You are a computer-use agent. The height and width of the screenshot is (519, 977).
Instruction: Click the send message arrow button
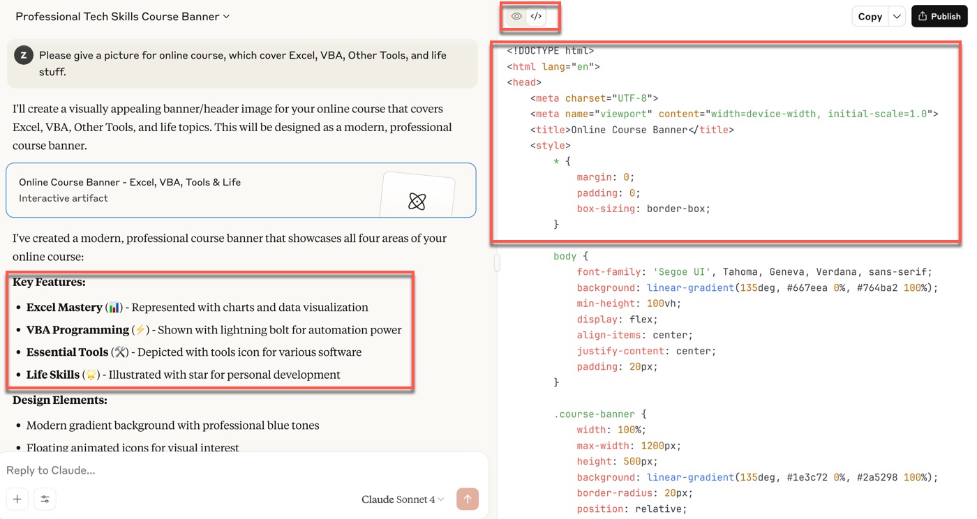(468, 499)
